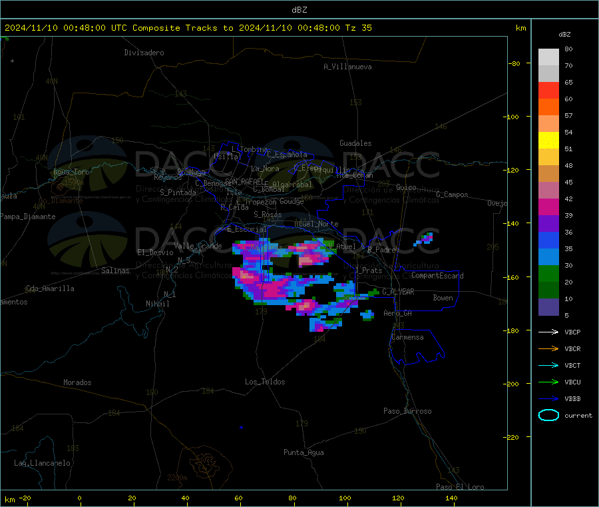Select the light gray 70-80 dBZ swatch
This screenshot has height=507, width=599.
548,57
